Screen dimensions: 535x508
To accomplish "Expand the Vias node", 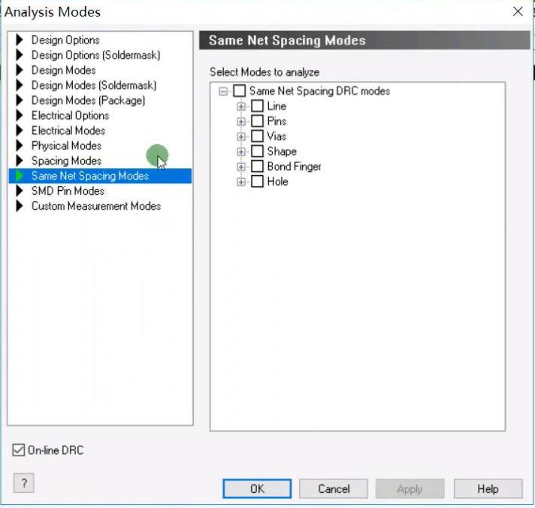I will click(x=241, y=137).
